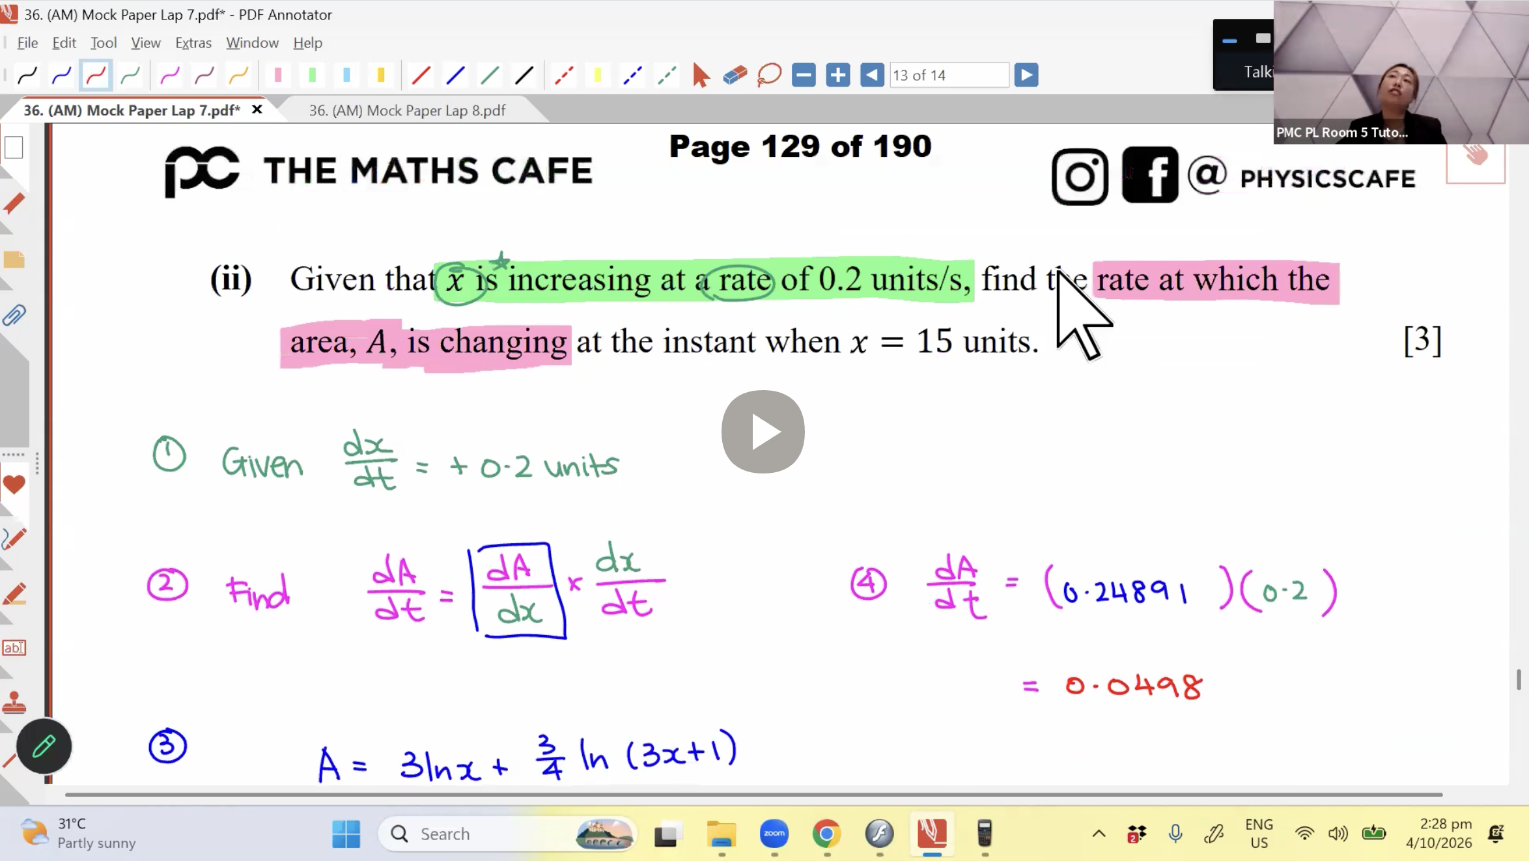Select the green dashed line tool
The height and width of the screenshot is (861, 1529).
[667, 76]
